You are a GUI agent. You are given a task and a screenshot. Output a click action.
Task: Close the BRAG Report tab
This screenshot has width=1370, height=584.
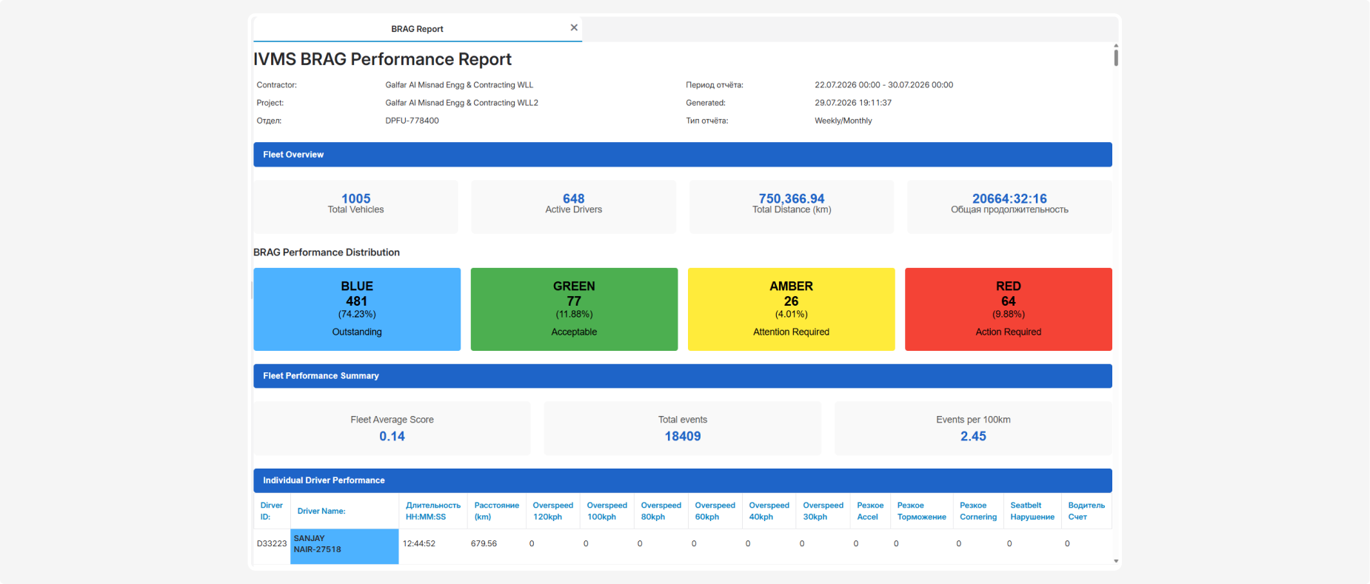574,27
